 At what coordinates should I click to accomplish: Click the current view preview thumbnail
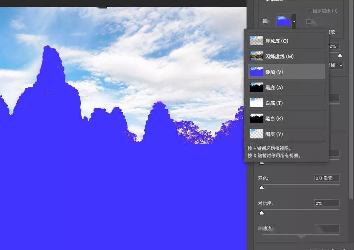[x=284, y=21]
